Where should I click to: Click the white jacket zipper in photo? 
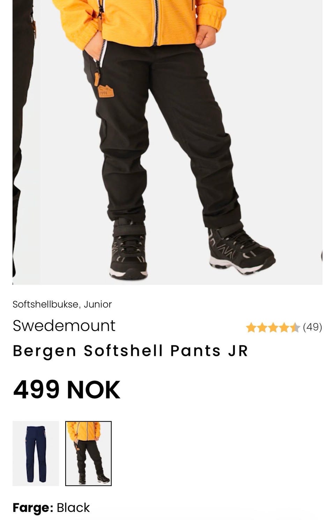tap(156, 21)
